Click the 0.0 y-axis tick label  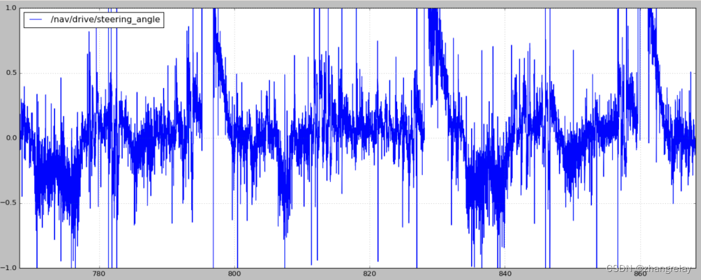click(12, 138)
